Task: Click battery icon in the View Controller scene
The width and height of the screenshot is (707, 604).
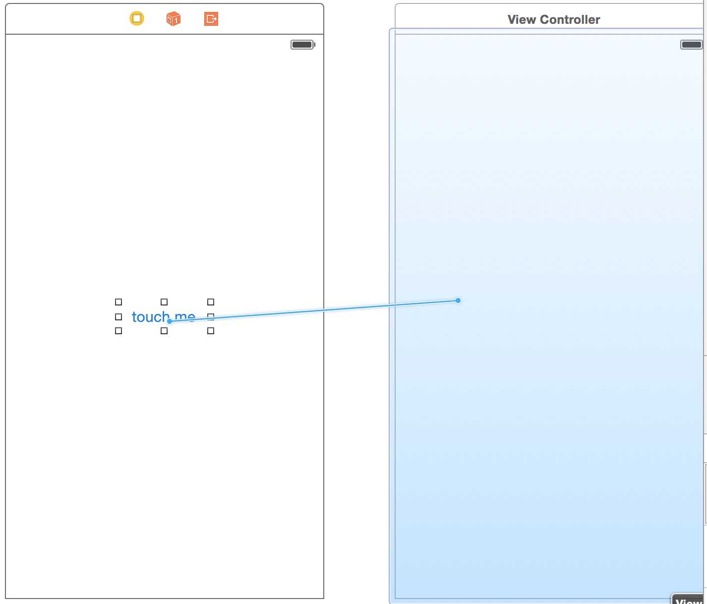Action: pyautogui.click(x=692, y=45)
